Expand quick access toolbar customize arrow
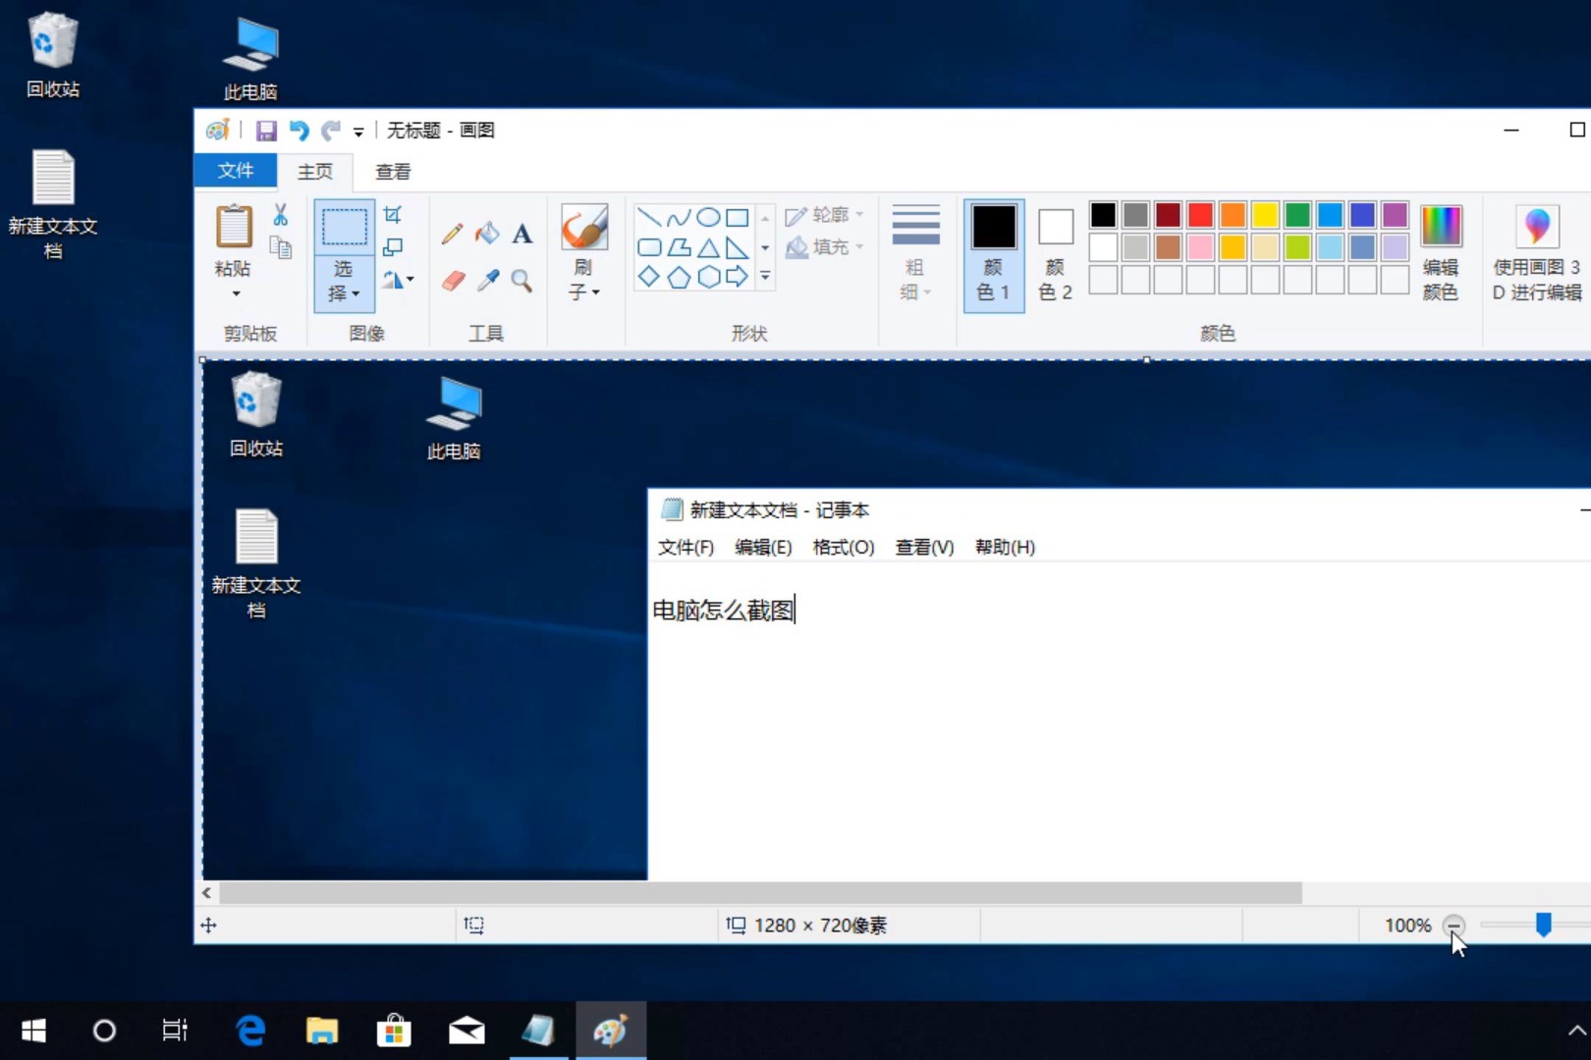1591x1060 pixels. (x=358, y=132)
